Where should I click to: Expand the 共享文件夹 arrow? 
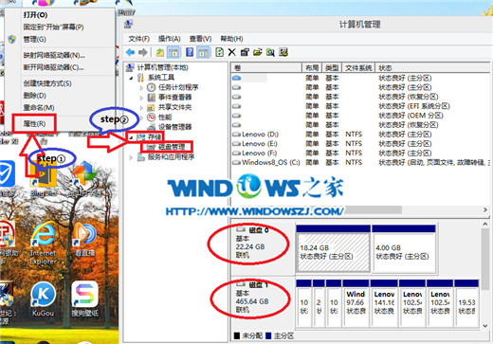(141, 107)
